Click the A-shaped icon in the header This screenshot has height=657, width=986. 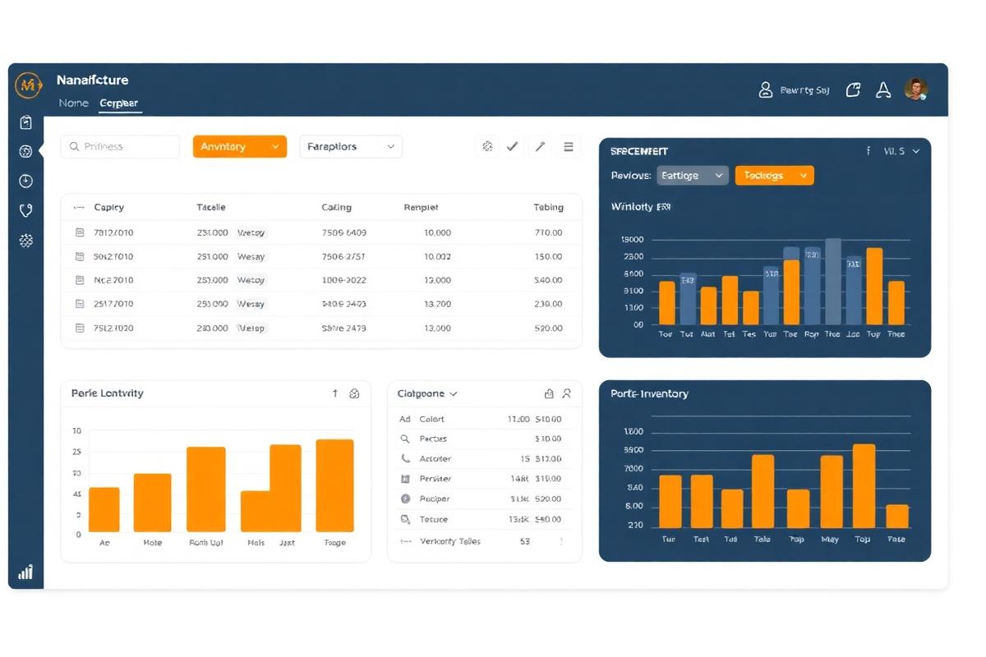pyautogui.click(x=883, y=90)
